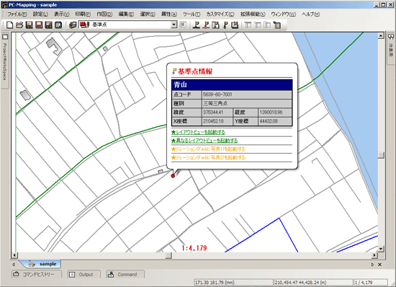Click the 5639-60-7001 point code value

(217, 94)
